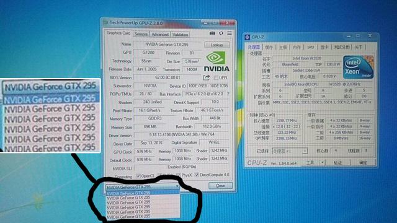Click the CPU-Z title bar app icon

click(x=248, y=37)
